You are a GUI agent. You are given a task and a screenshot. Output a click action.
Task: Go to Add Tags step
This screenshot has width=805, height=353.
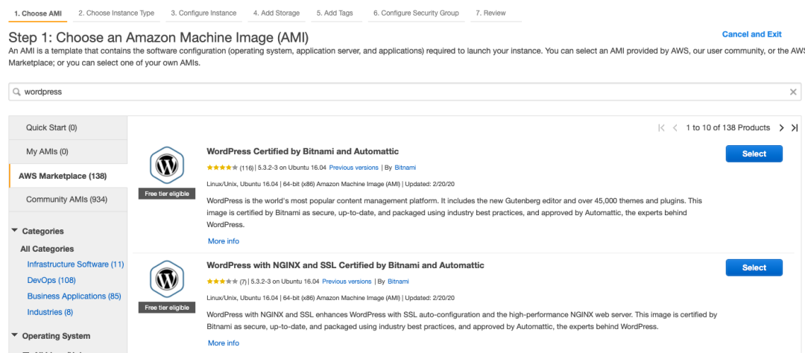pyautogui.click(x=335, y=13)
